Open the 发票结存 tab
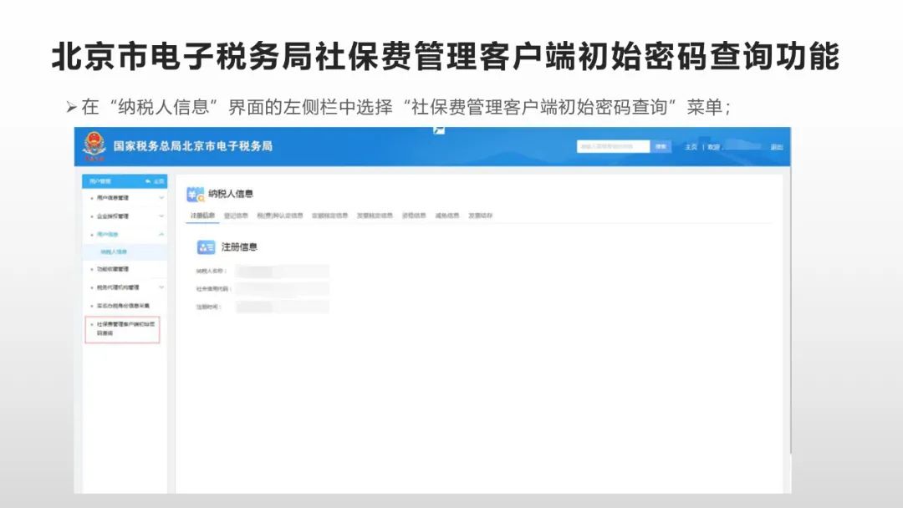 [x=481, y=216]
